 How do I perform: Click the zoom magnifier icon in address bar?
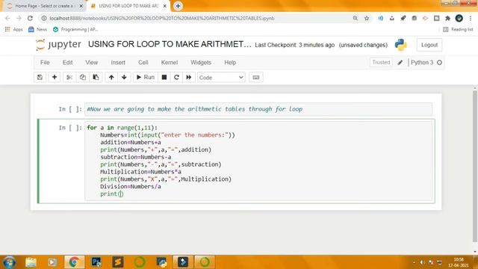click(x=356, y=18)
